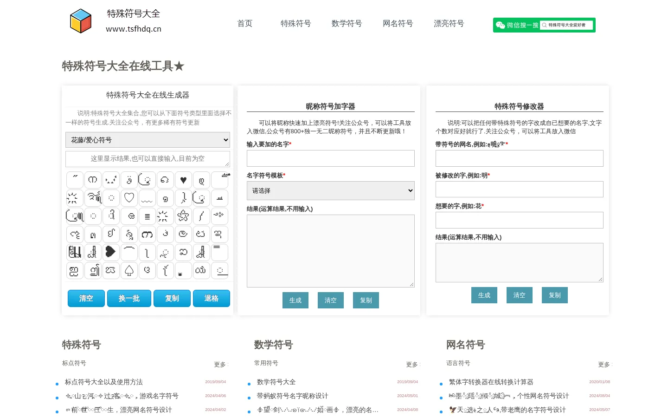Click the 换一批 button
The width and height of the screenshot is (668, 418).
pos(129,298)
